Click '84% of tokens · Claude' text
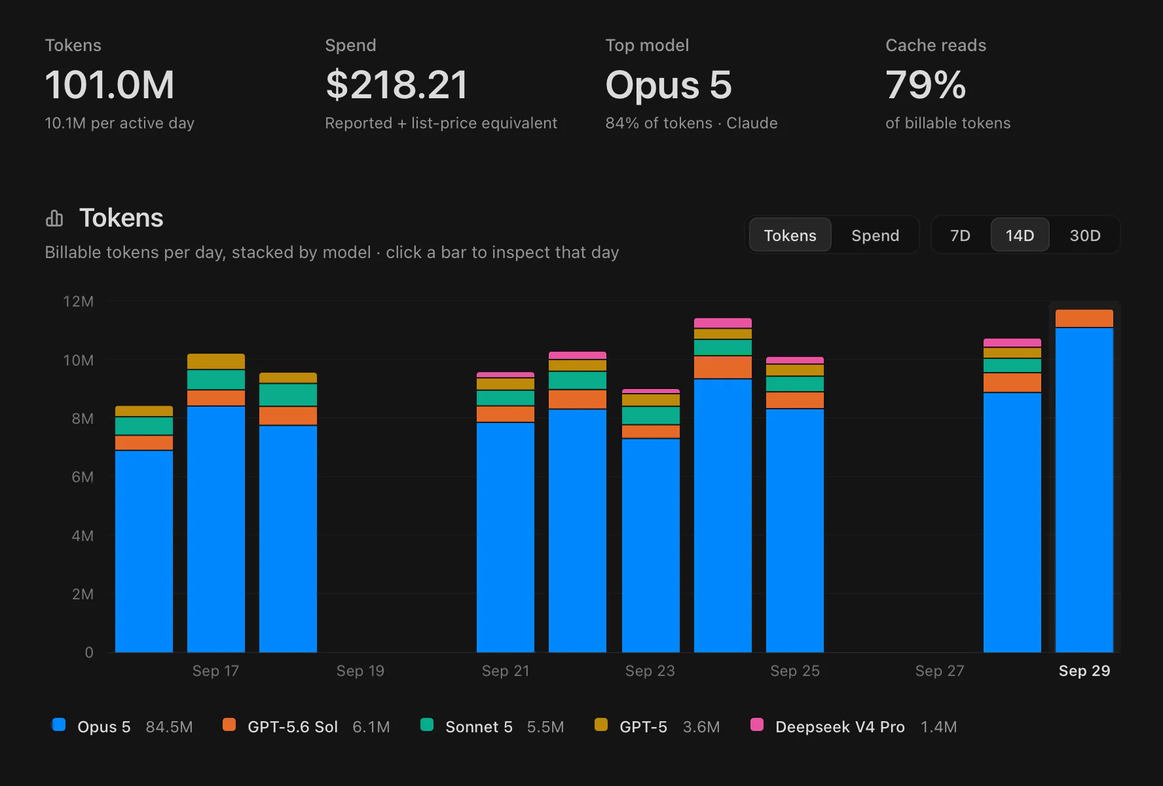1163x786 pixels. point(692,123)
